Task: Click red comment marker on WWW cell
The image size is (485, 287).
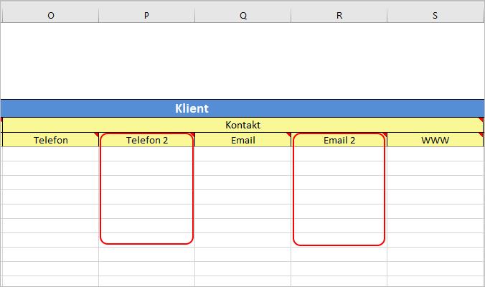Action: (x=481, y=135)
